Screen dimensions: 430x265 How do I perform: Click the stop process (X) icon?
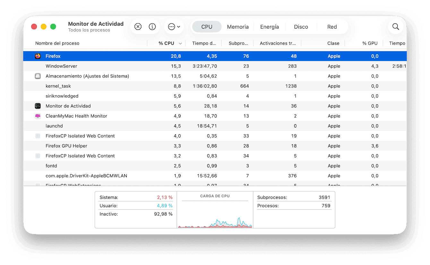click(x=138, y=27)
